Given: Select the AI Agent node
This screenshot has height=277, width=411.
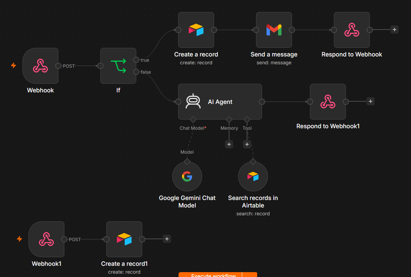Looking at the screenshot, I should [220, 102].
